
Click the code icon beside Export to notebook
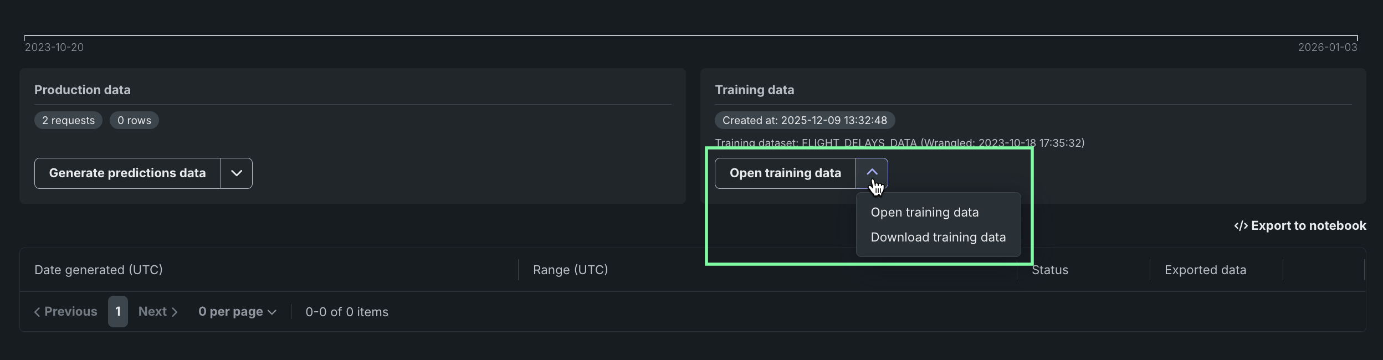tap(1241, 226)
